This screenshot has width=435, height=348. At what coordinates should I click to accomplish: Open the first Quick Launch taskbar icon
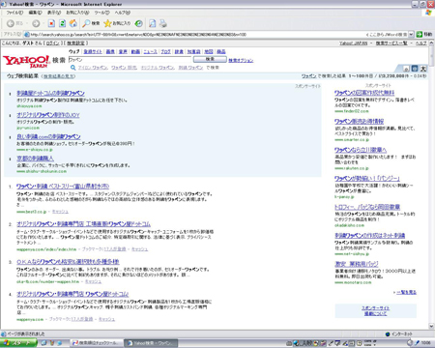pyautogui.click(x=43, y=343)
